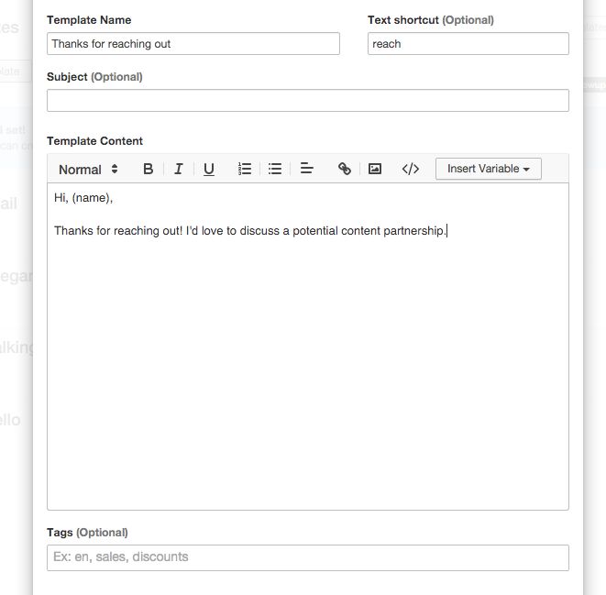Click the Thanks for reaching out body sentence
606x595 pixels.
click(x=250, y=231)
